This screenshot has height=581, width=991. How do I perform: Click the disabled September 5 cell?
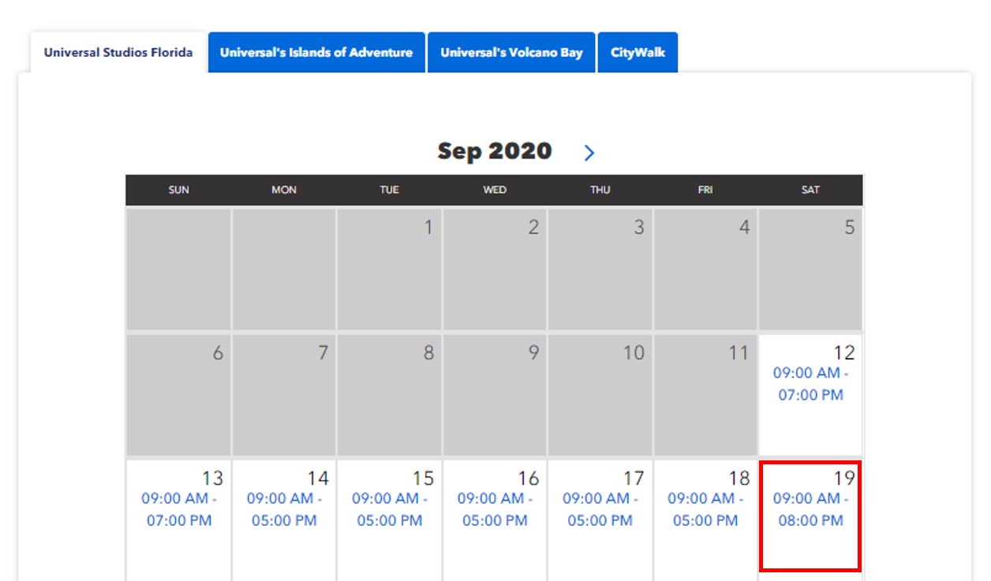(810, 269)
